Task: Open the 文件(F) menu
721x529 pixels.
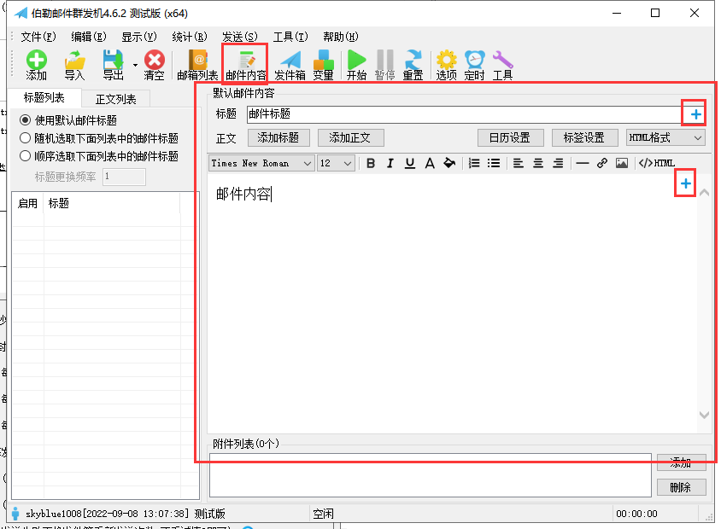Action: 38,37
